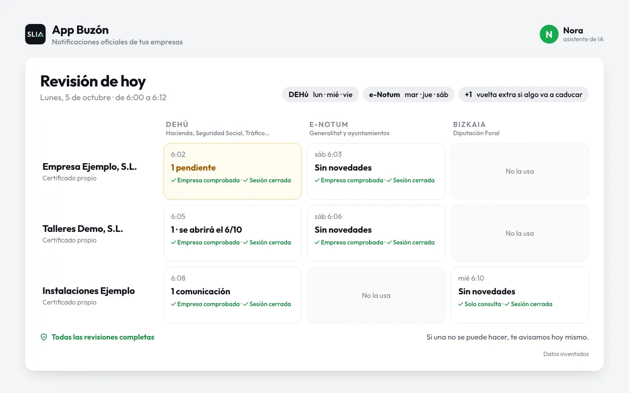Open Talleres Demo DEHú card se abrirá el 6/10

pyautogui.click(x=232, y=233)
